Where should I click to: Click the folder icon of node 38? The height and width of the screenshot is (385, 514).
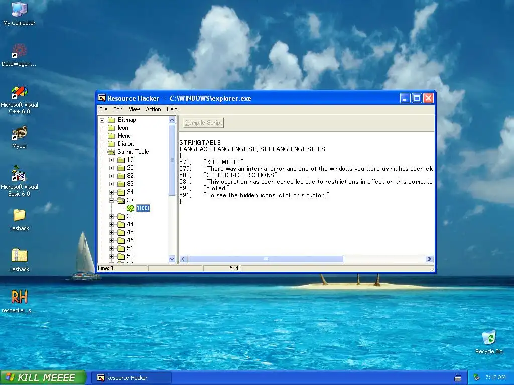point(121,217)
